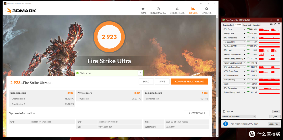Viewport: 283px width, 140px height.
Task: Click the 3DMark title bar app icon
Action: (5, 3)
